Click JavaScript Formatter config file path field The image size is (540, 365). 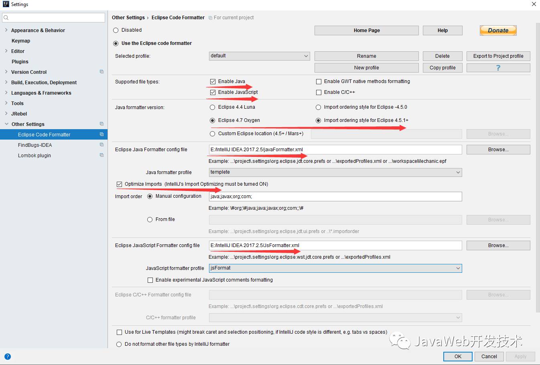[335, 245]
